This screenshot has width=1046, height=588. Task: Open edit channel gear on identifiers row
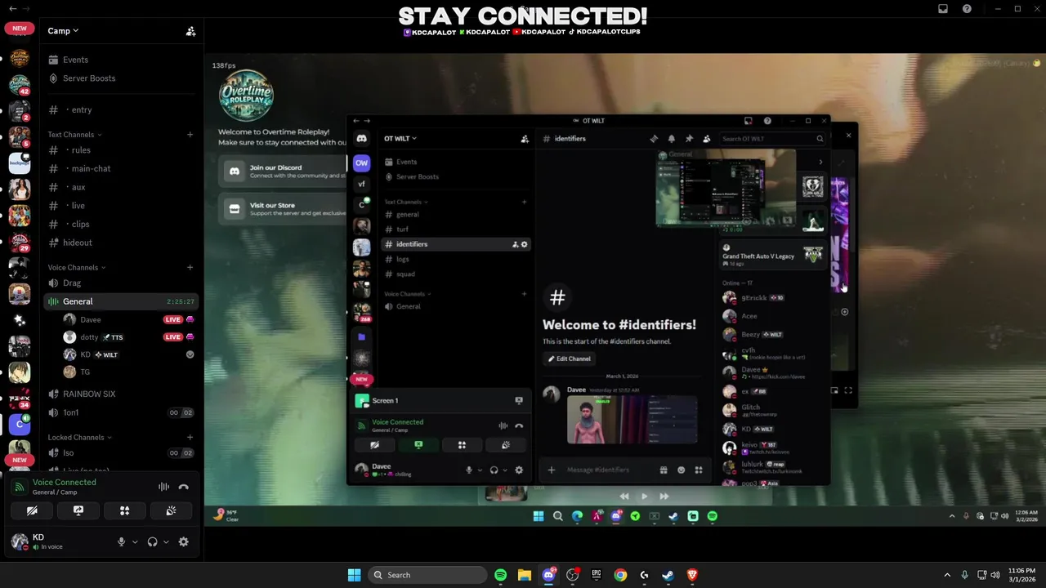(525, 244)
